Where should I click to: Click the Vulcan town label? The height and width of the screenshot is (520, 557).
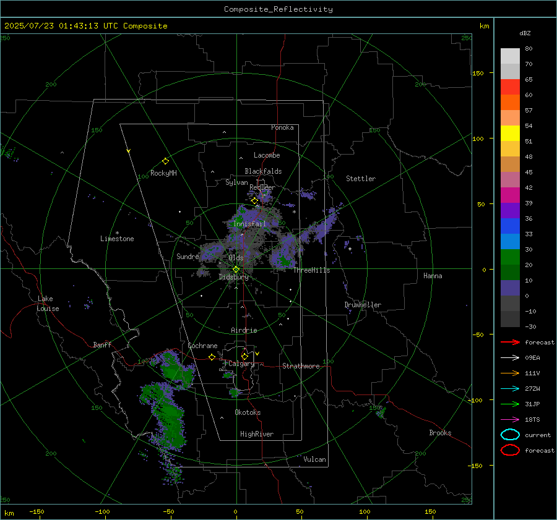pyautogui.click(x=315, y=459)
